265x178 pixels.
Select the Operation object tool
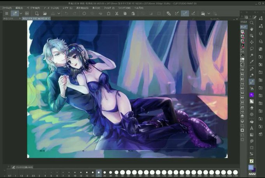(x=252, y=35)
